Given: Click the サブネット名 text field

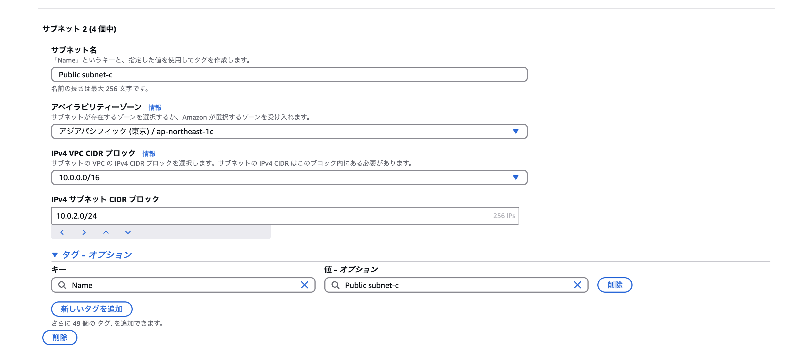Looking at the screenshot, I should pos(289,75).
